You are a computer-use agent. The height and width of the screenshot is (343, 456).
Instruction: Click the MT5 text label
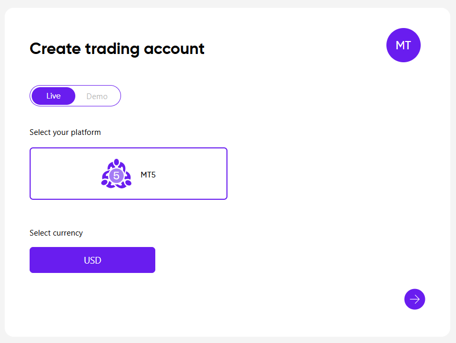pos(148,175)
